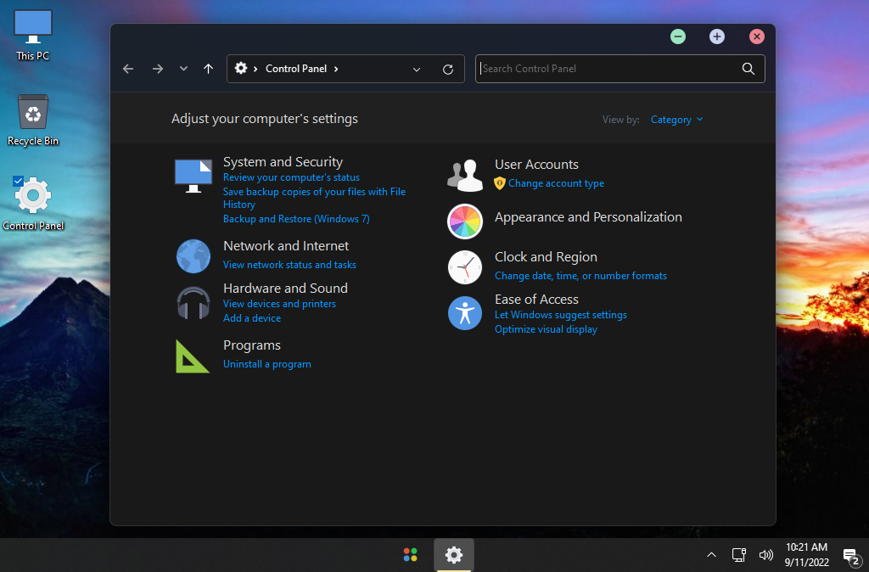This screenshot has height=572, width=869.
Task: Expand the chevron before Control Panel breadcrumb
Action: (255, 69)
